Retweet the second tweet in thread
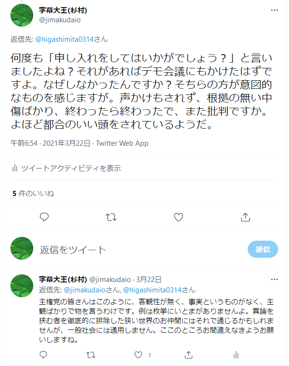 click(x=92, y=355)
